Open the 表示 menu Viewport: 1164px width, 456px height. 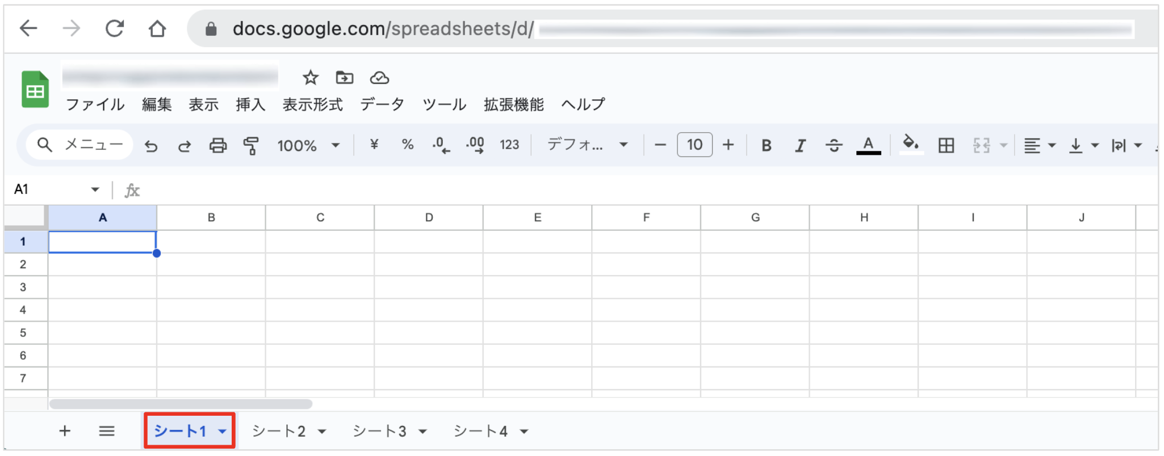pos(203,104)
